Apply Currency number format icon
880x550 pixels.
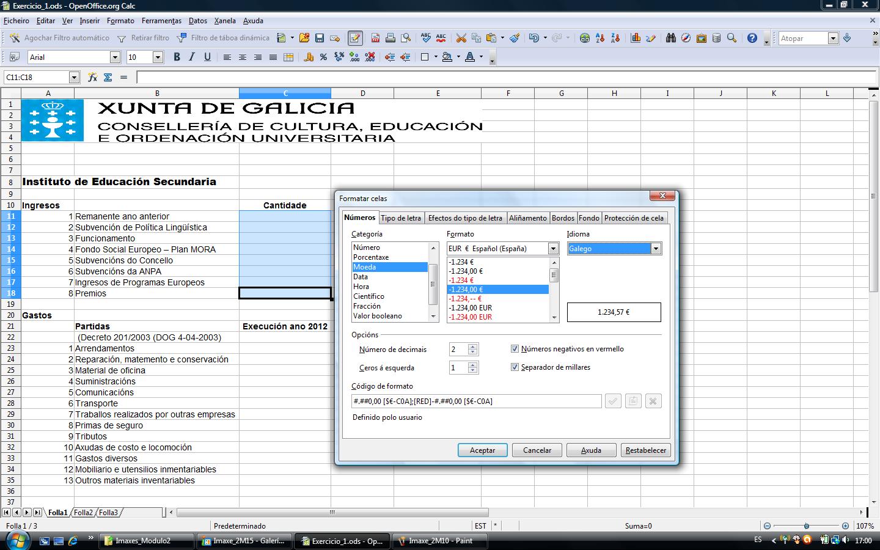(309, 57)
